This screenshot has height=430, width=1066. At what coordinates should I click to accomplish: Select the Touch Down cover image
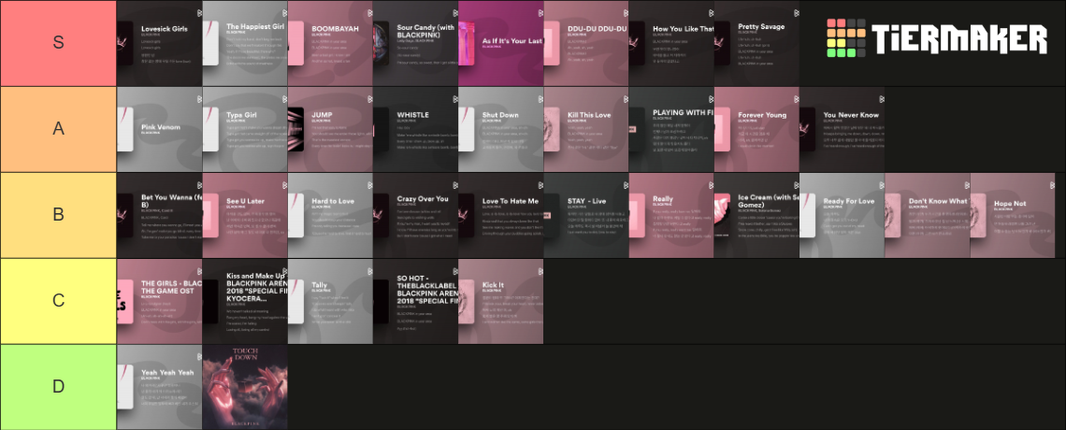(245, 387)
